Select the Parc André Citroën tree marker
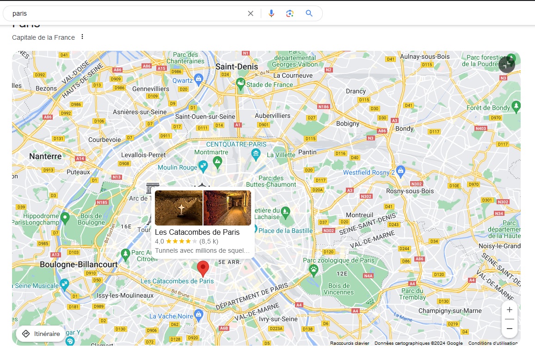 (126, 254)
